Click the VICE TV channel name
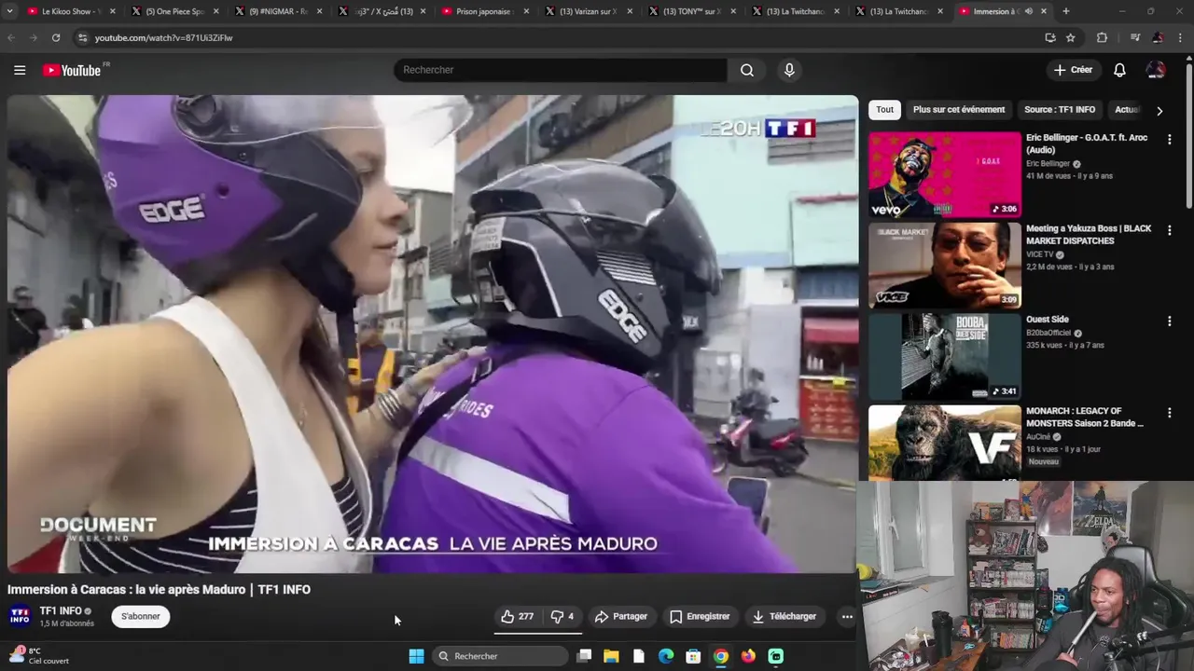 click(x=1039, y=254)
